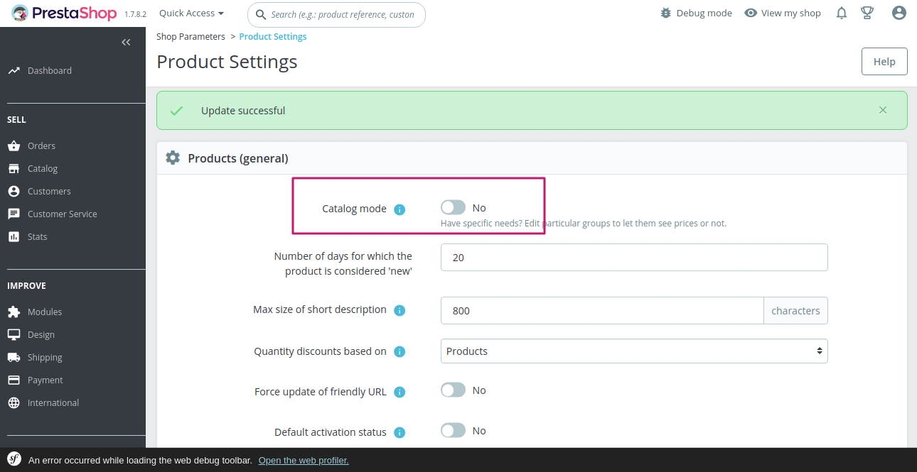917x472 pixels.
Task: Click the International globe icon
Action: 14,402
